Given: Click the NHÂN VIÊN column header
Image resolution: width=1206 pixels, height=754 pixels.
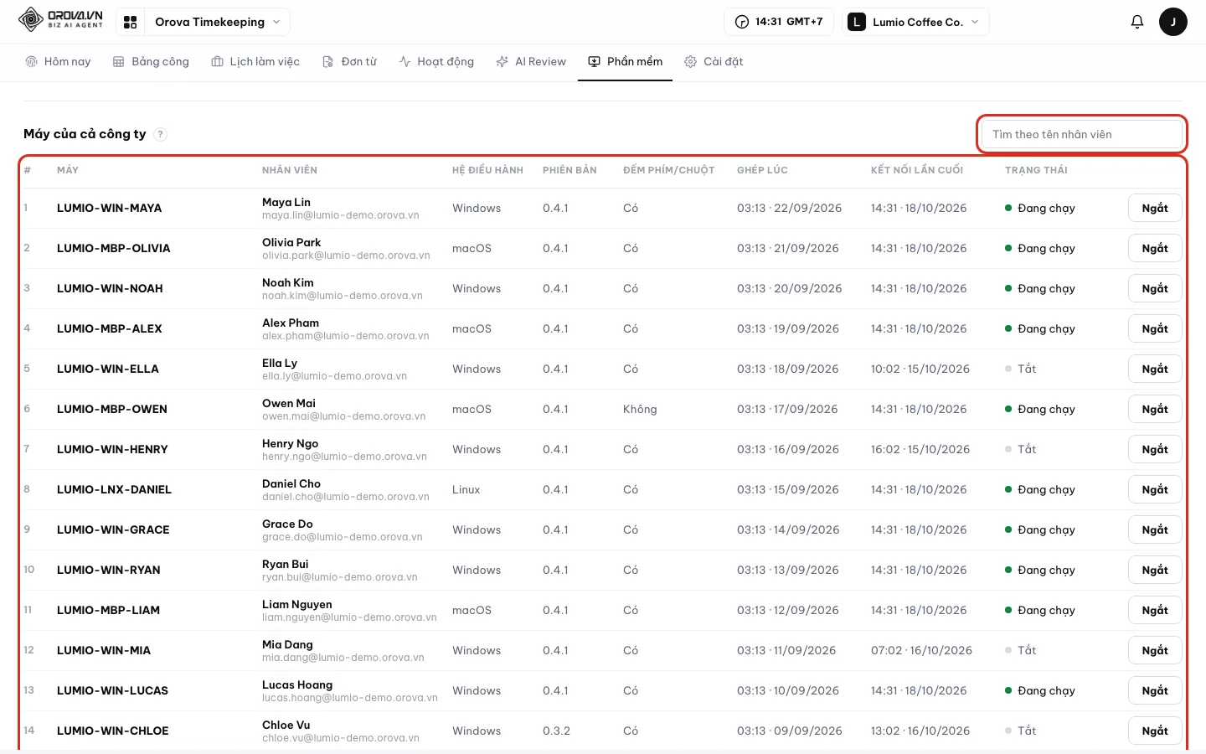Looking at the screenshot, I should coord(290,170).
